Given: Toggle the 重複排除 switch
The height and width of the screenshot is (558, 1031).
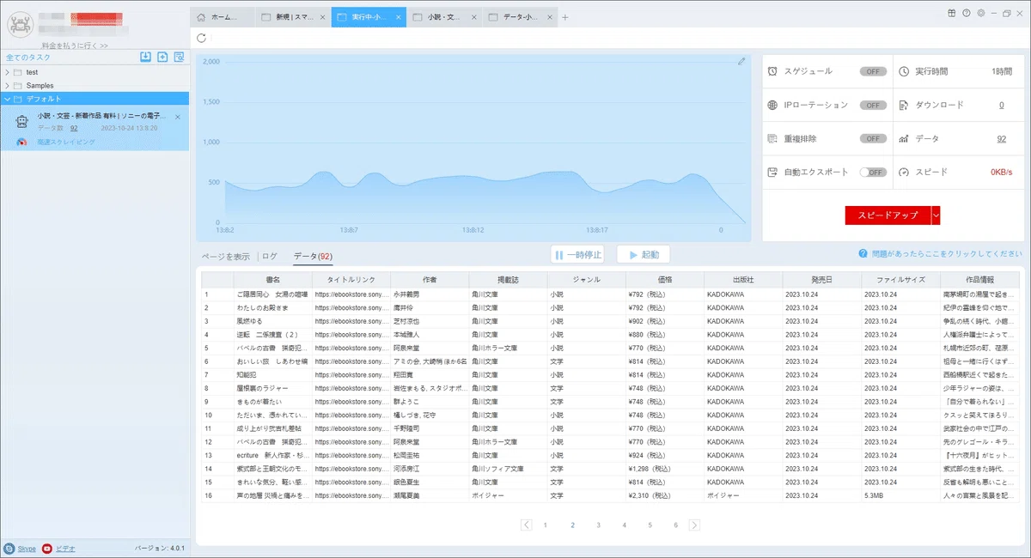Looking at the screenshot, I should point(873,138).
